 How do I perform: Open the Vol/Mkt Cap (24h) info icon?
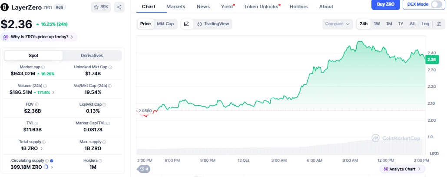click(x=110, y=86)
